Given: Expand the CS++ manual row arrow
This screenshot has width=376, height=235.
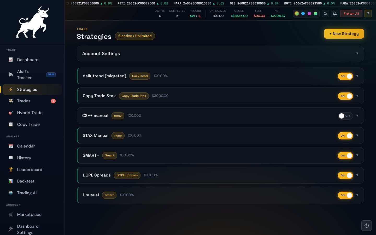Looking at the screenshot, I should pos(357,116).
